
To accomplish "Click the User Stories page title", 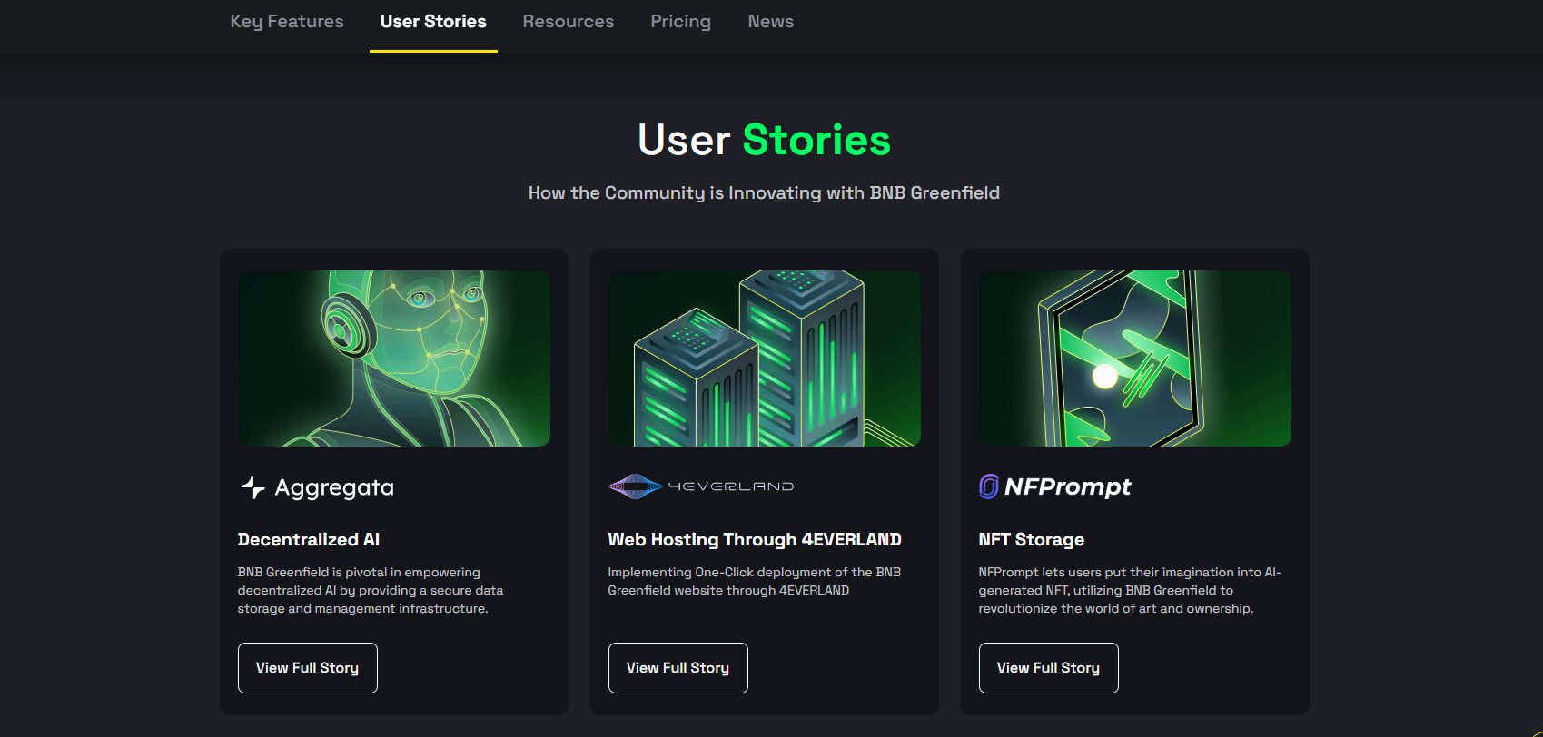I will point(764,140).
